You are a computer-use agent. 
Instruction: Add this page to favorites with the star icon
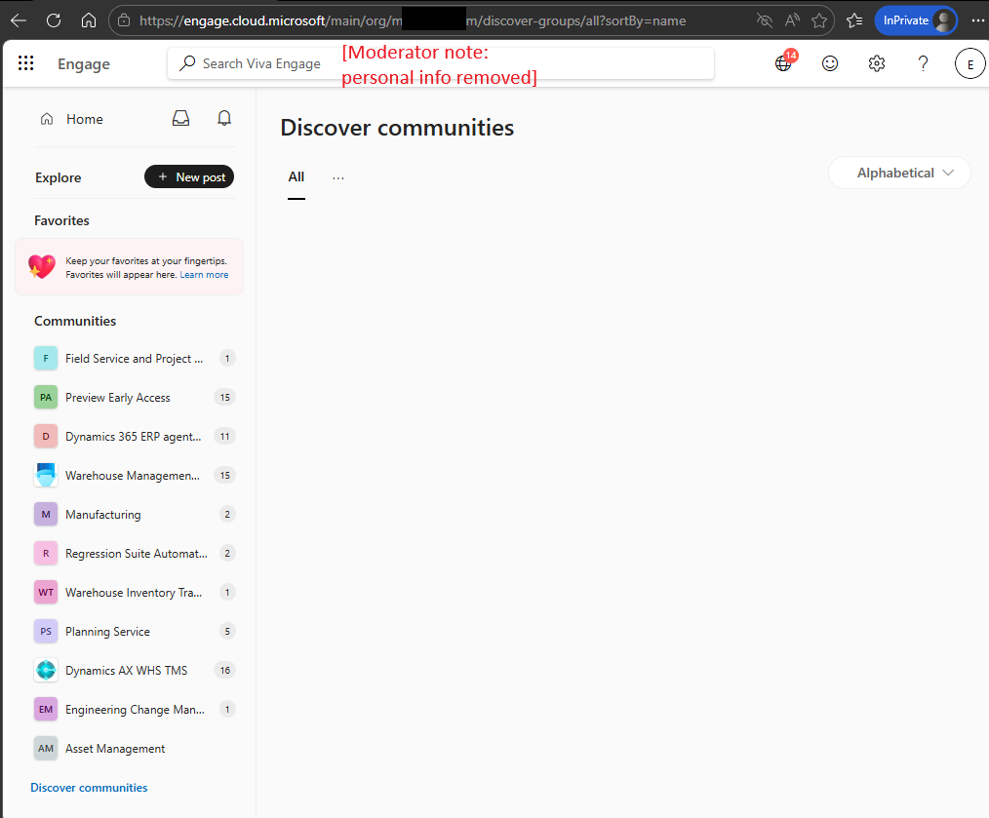pyautogui.click(x=819, y=20)
